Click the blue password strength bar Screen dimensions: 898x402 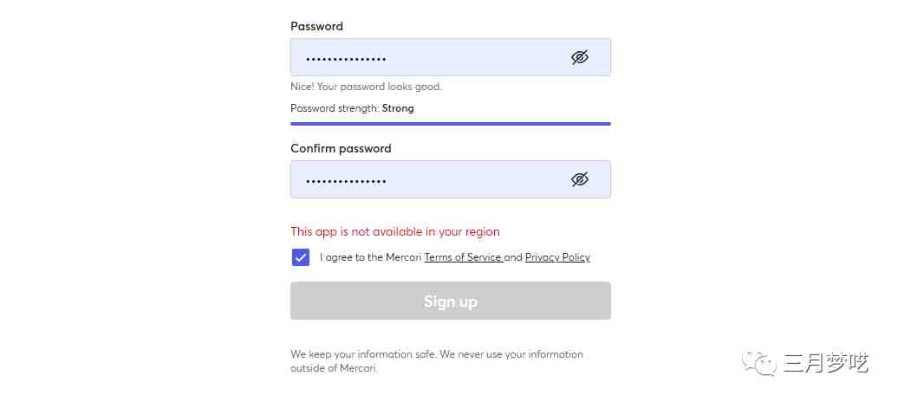pos(450,123)
